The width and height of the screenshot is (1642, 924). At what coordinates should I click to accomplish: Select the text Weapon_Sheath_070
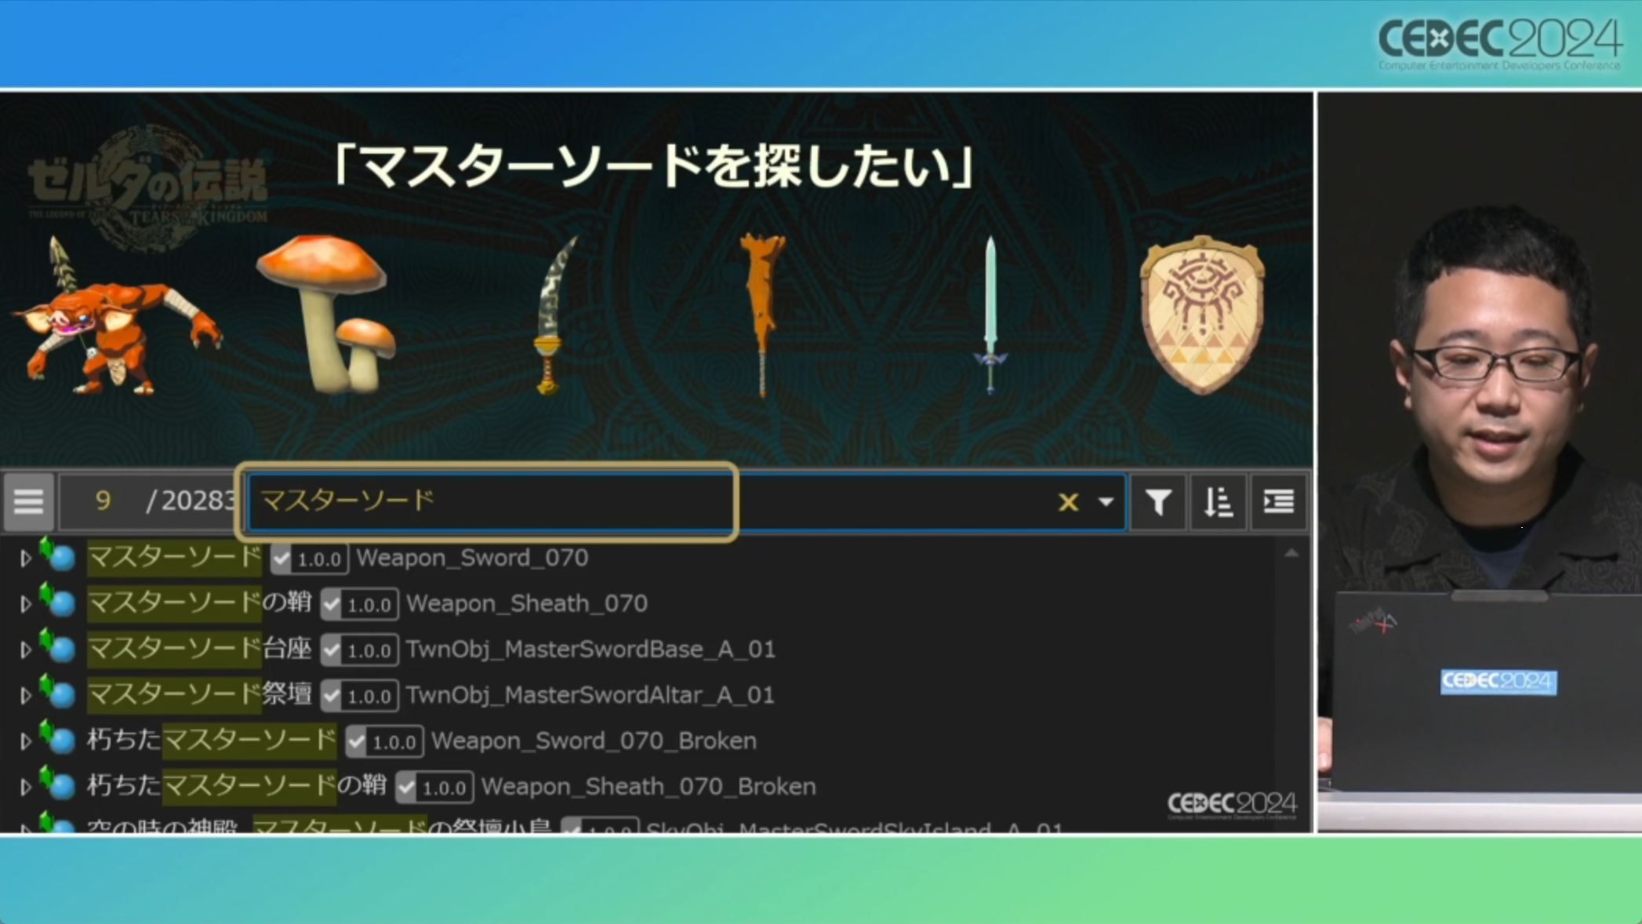(527, 603)
